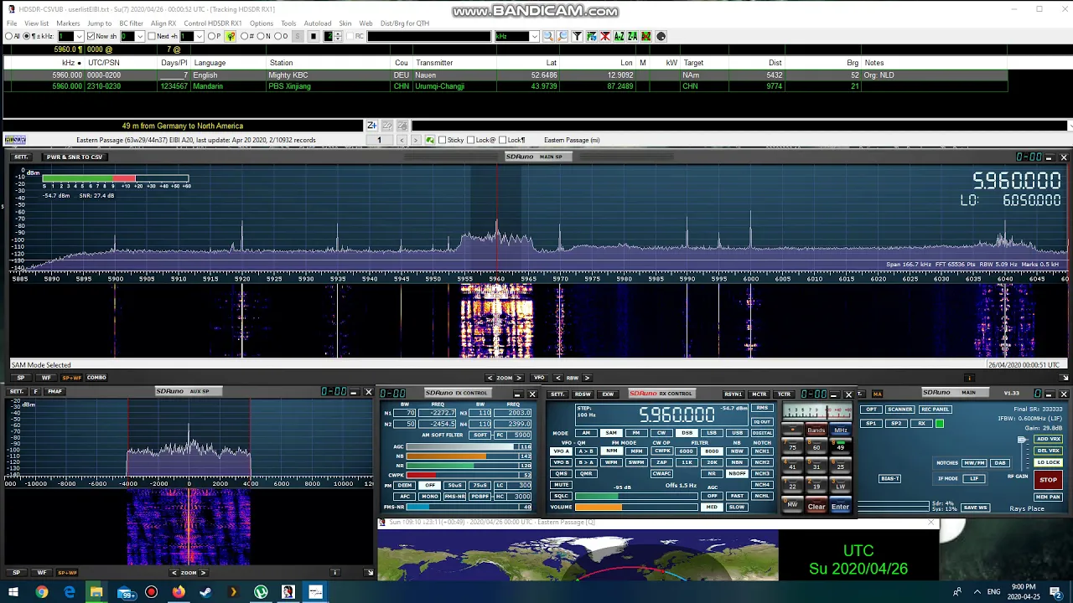The height and width of the screenshot is (603, 1073).
Task: Open the Markers menu
Action: pos(68,23)
